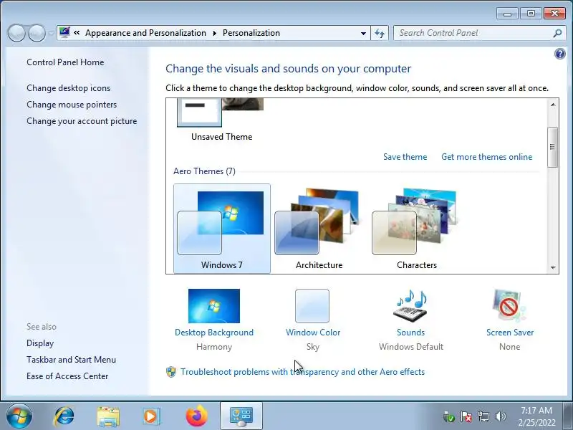Launch Internet Explorer from the taskbar
Viewport: 573px width, 430px height.
pyautogui.click(x=64, y=416)
